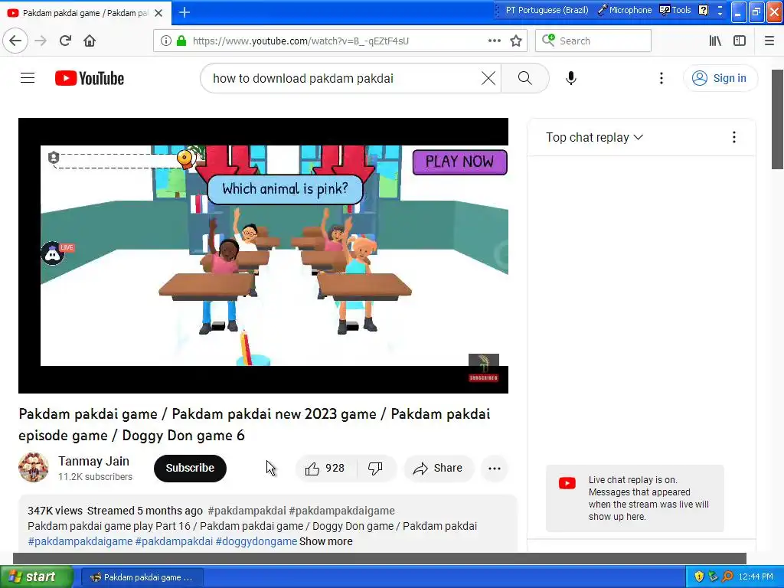The height and width of the screenshot is (588, 784).
Task: Toggle the browser sidebar view
Action: coord(740,41)
